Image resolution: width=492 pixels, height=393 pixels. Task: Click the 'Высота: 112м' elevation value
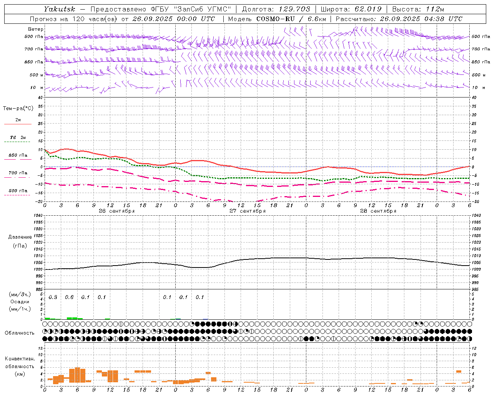point(418,9)
